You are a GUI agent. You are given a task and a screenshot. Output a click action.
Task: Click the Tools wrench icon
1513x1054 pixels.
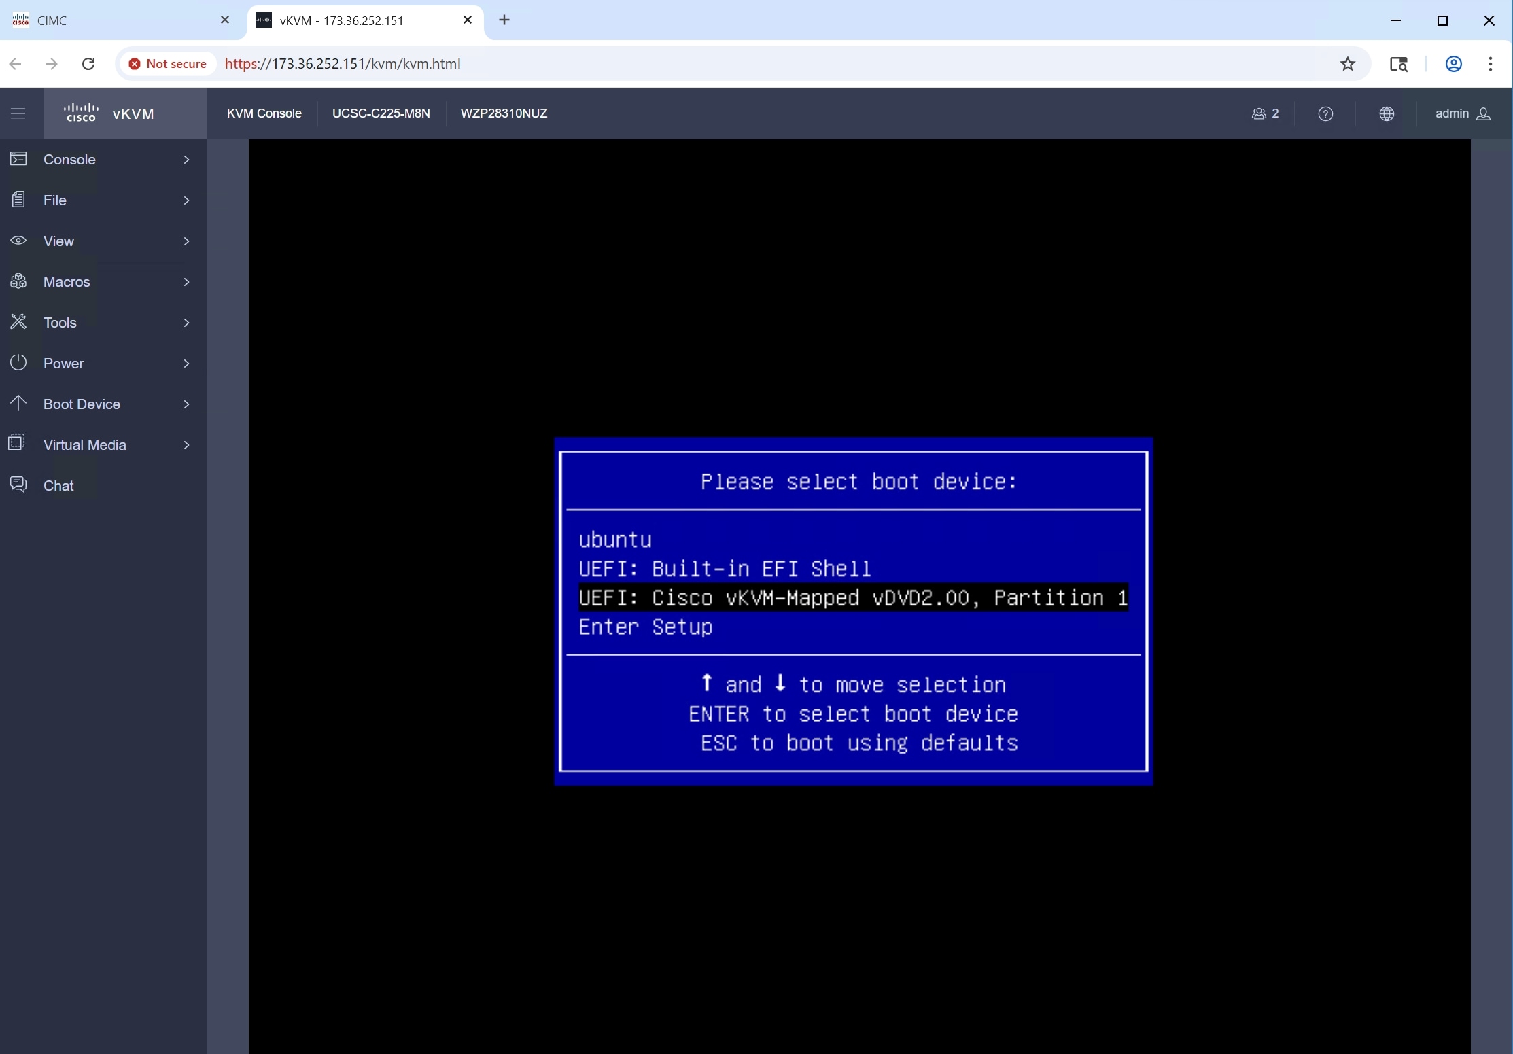[x=18, y=322]
